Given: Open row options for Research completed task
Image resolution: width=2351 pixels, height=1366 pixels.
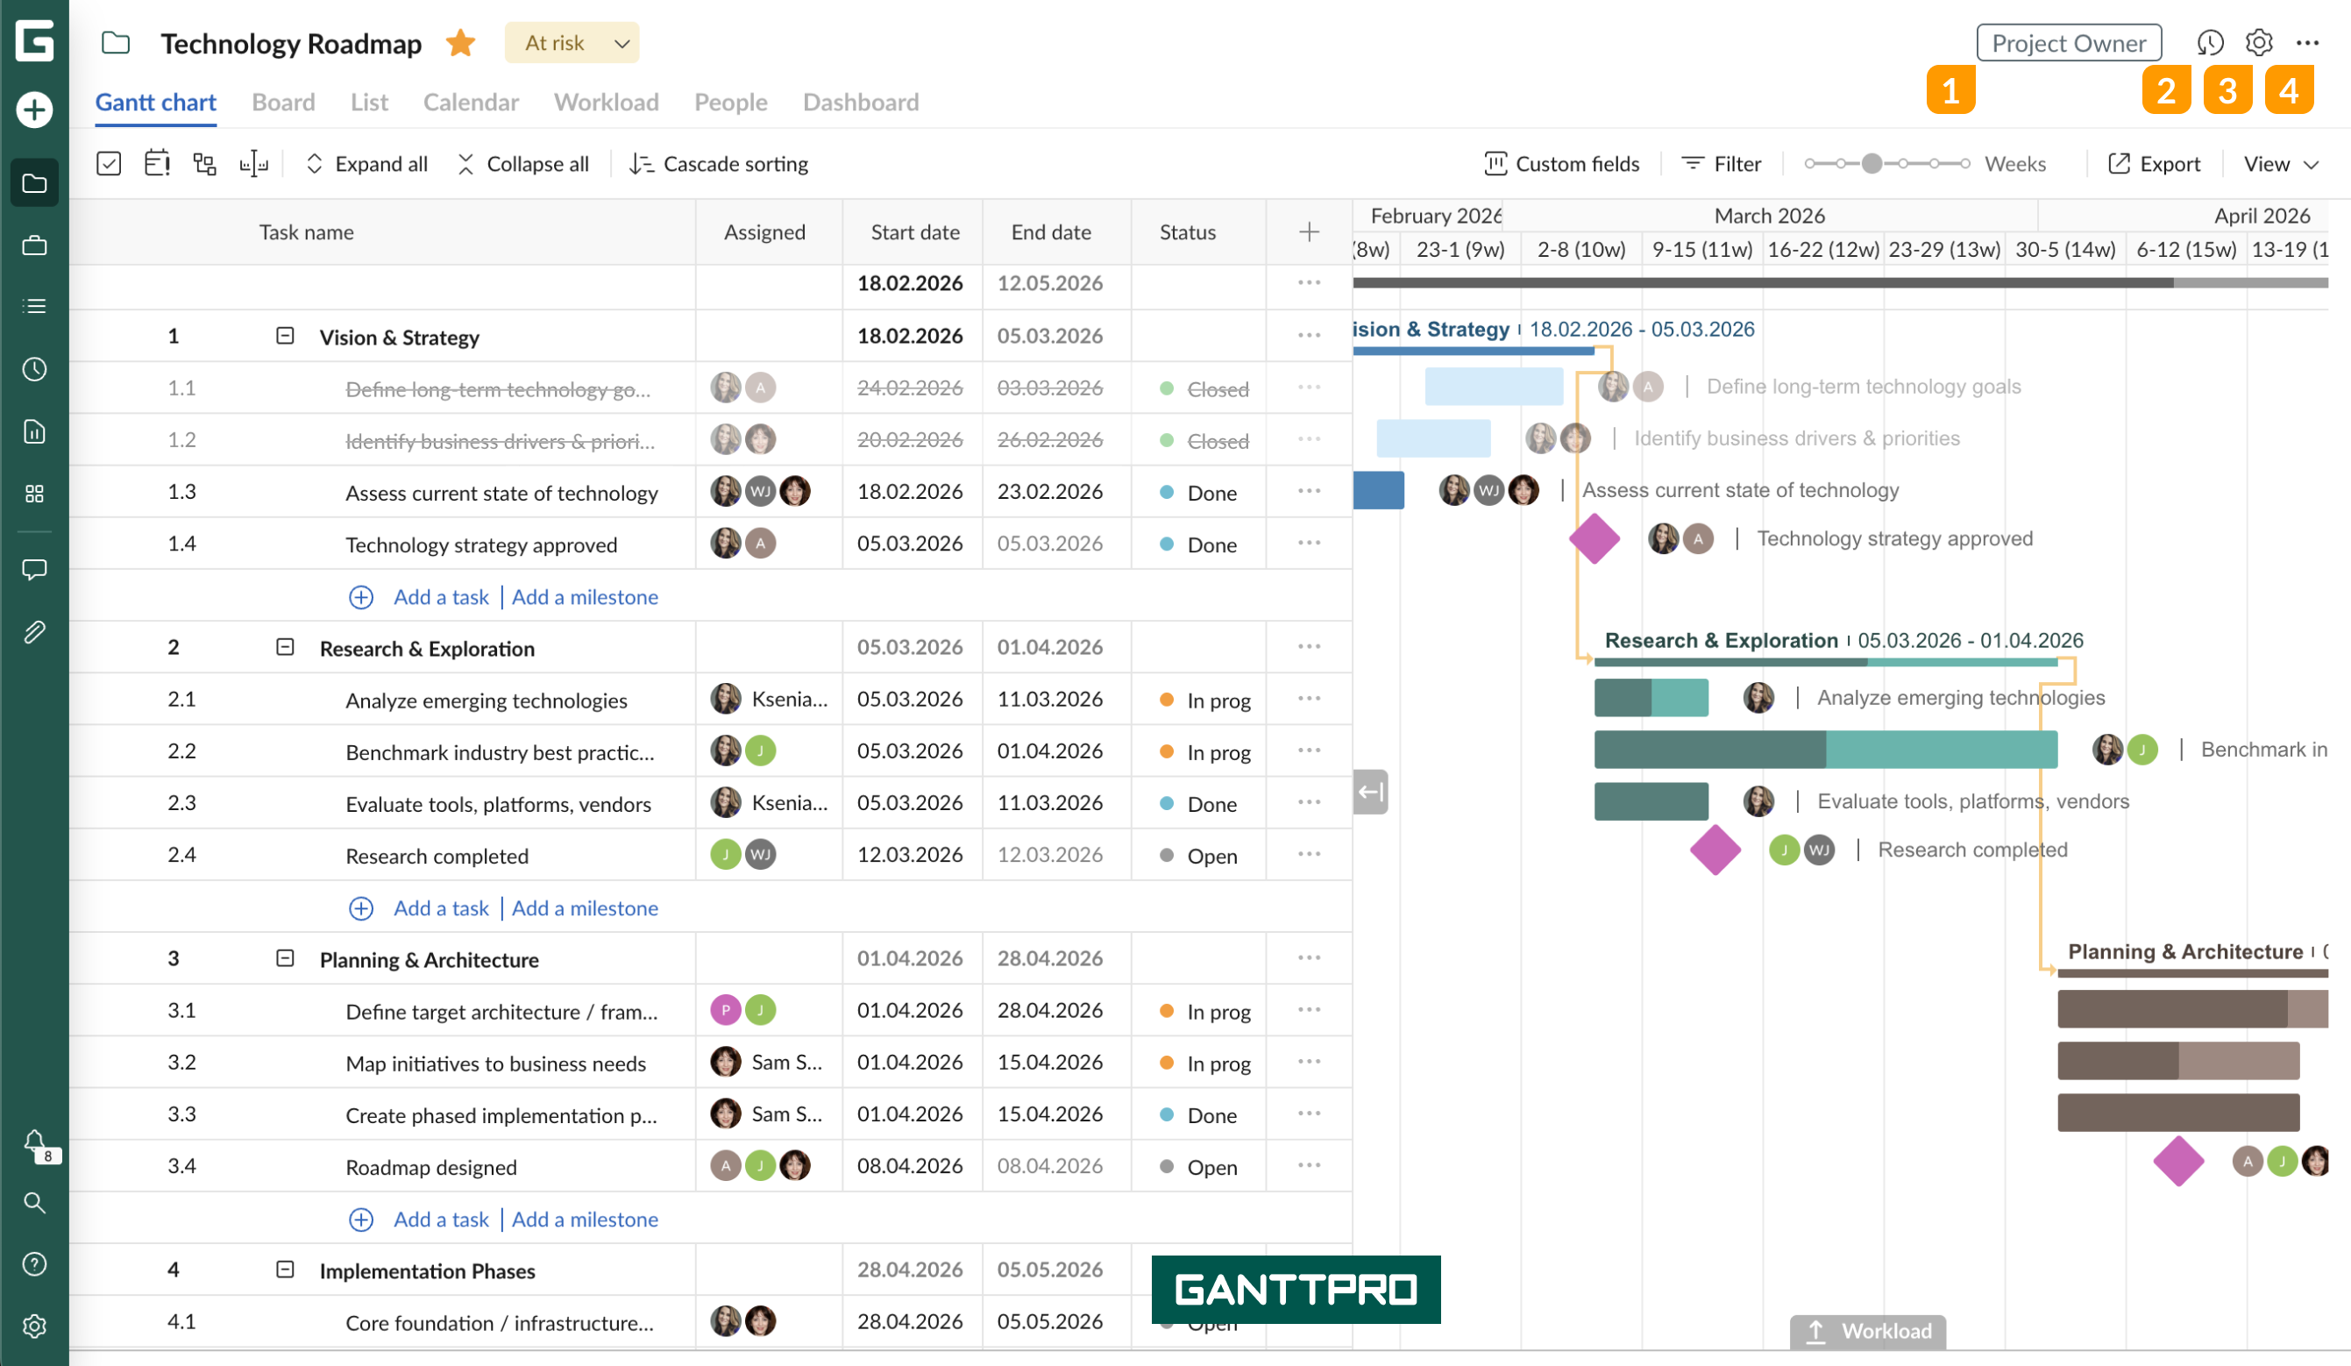Looking at the screenshot, I should coord(1309,855).
